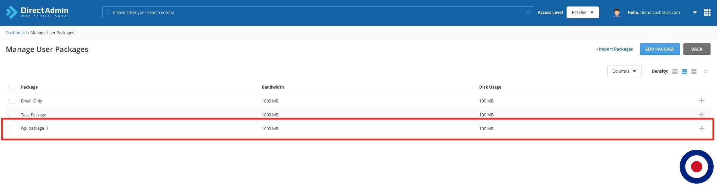Click the user avatar icon
This screenshot has width=717, height=187.
[616, 13]
